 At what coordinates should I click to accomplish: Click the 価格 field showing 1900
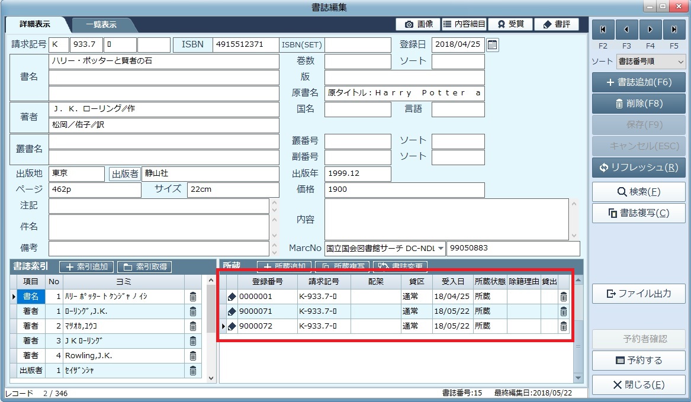pos(404,189)
